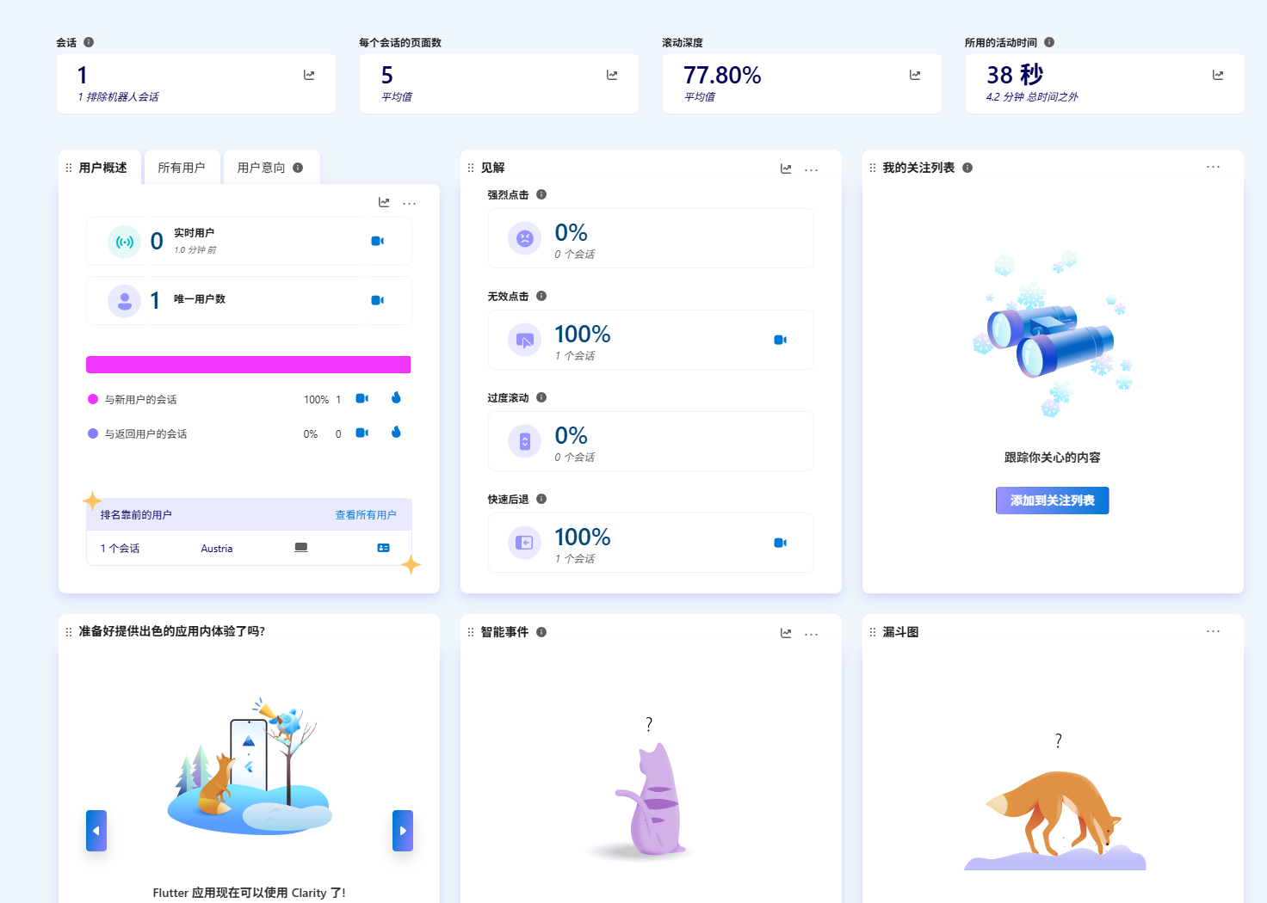The image size is (1267, 903).
Task: View recordings for 快速后退 sessions
Action: (x=780, y=543)
